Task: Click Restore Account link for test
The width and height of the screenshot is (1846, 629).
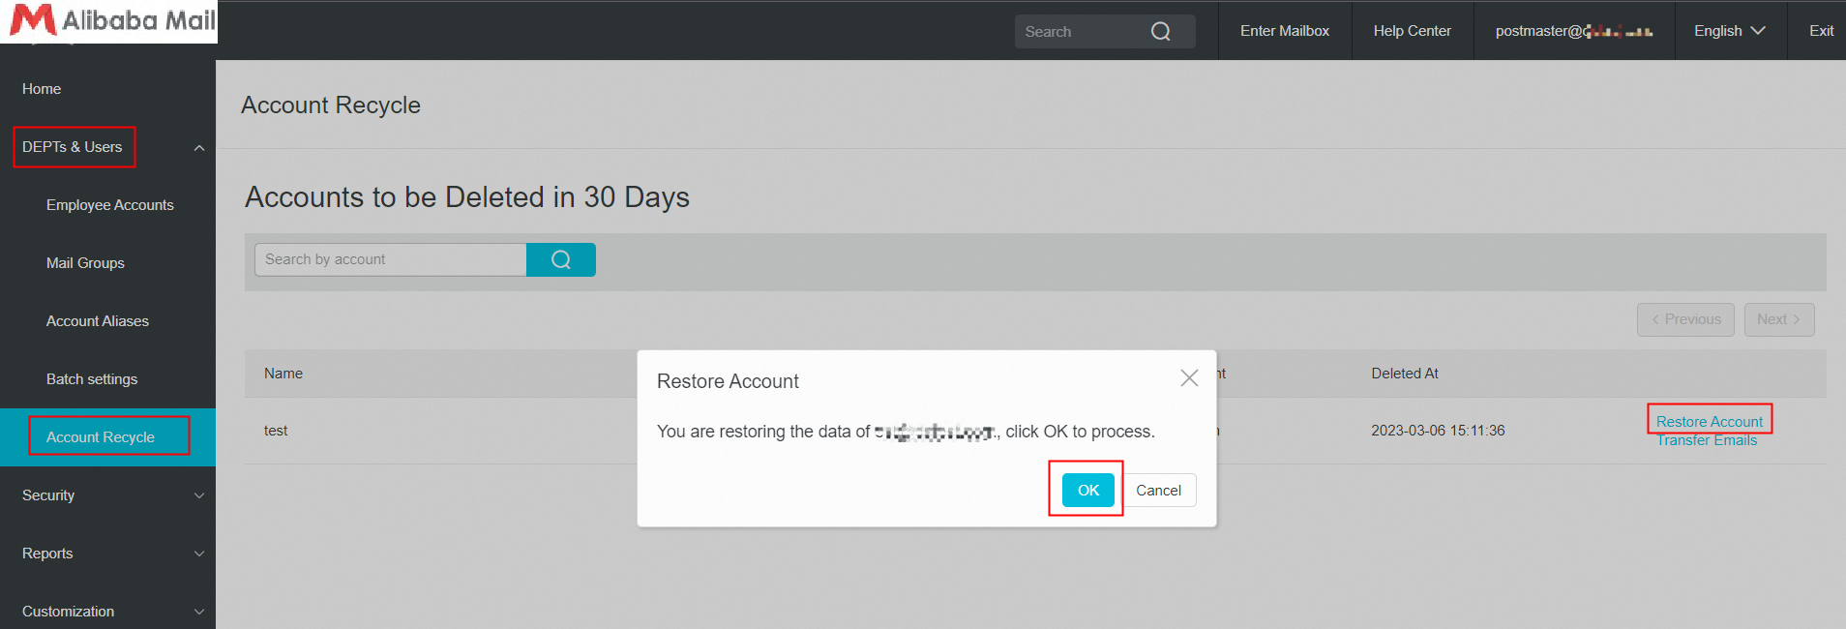Action: click(1709, 421)
